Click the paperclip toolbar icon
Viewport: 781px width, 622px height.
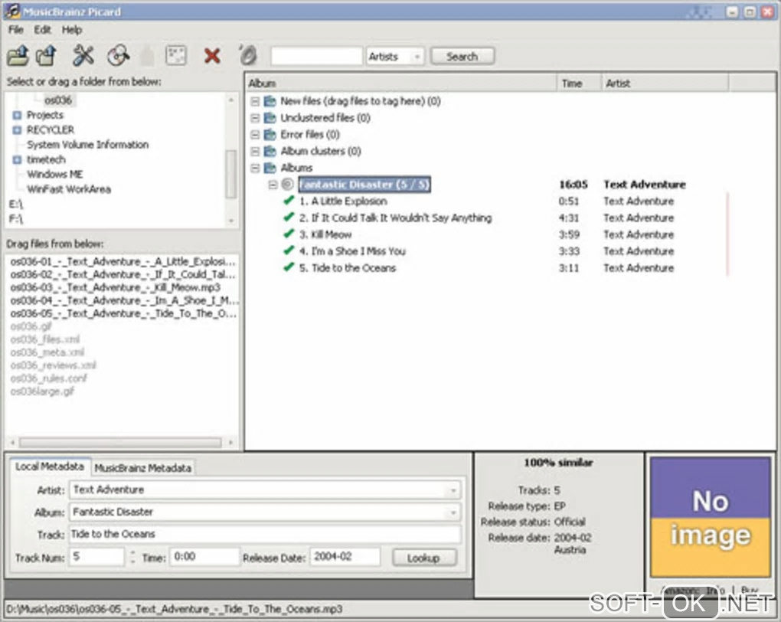coord(247,55)
